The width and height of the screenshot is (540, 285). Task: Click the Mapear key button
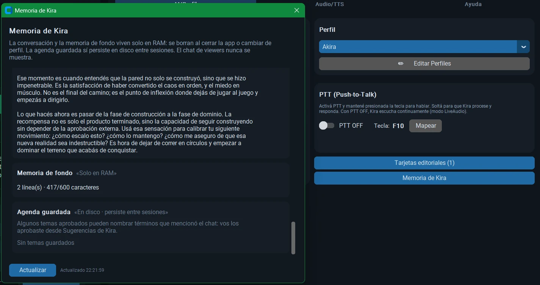(426, 126)
